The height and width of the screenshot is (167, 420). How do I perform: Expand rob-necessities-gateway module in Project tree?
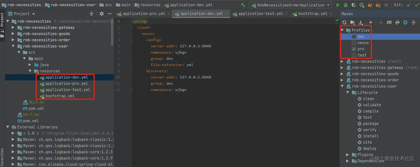[x=13, y=28]
